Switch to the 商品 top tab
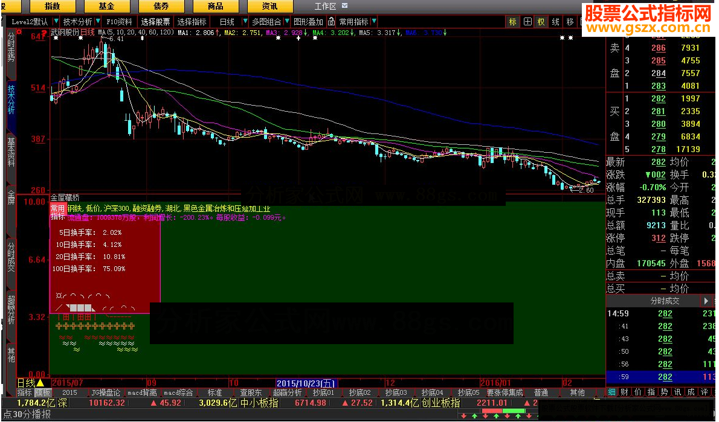 (216, 7)
